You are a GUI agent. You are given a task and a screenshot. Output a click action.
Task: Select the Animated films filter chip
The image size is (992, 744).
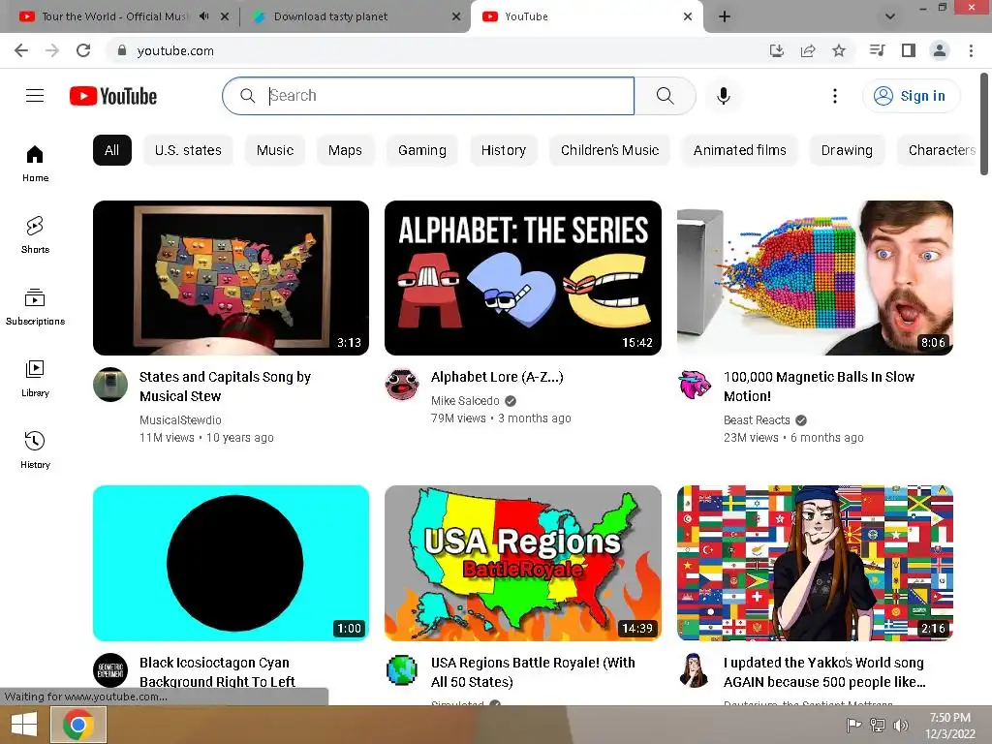[x=739, y=150]
